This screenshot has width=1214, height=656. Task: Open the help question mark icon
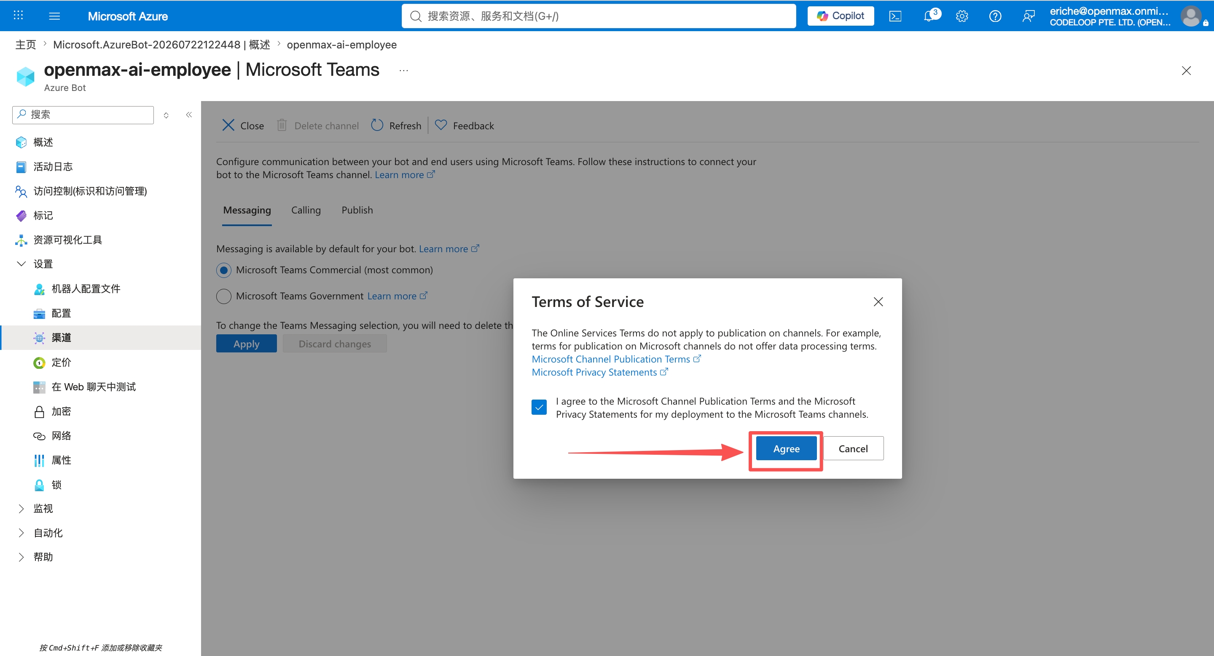995,16
